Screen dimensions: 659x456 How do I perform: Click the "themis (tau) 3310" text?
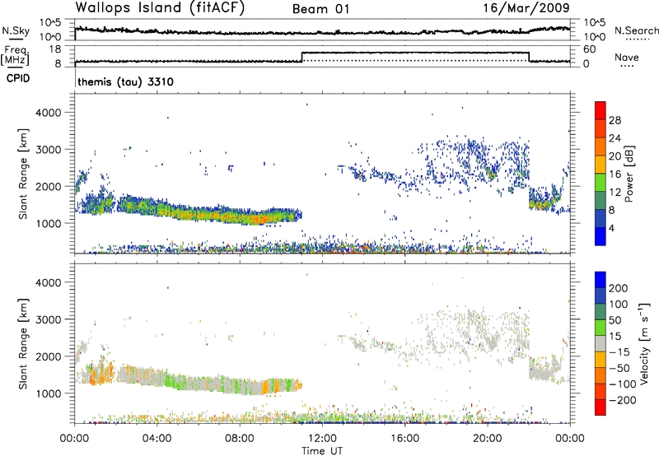[x=126, y=81]
